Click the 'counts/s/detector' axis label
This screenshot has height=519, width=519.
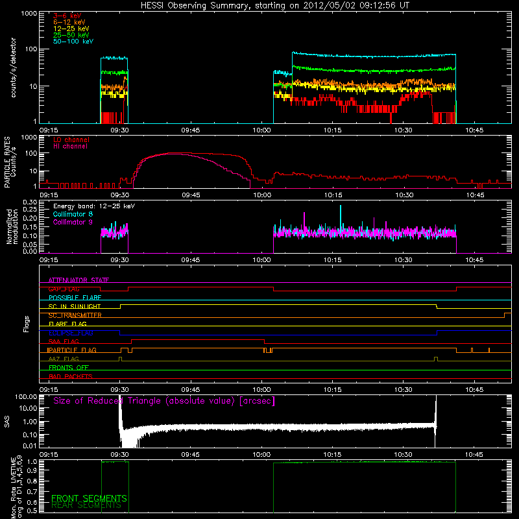coord(13,67)
